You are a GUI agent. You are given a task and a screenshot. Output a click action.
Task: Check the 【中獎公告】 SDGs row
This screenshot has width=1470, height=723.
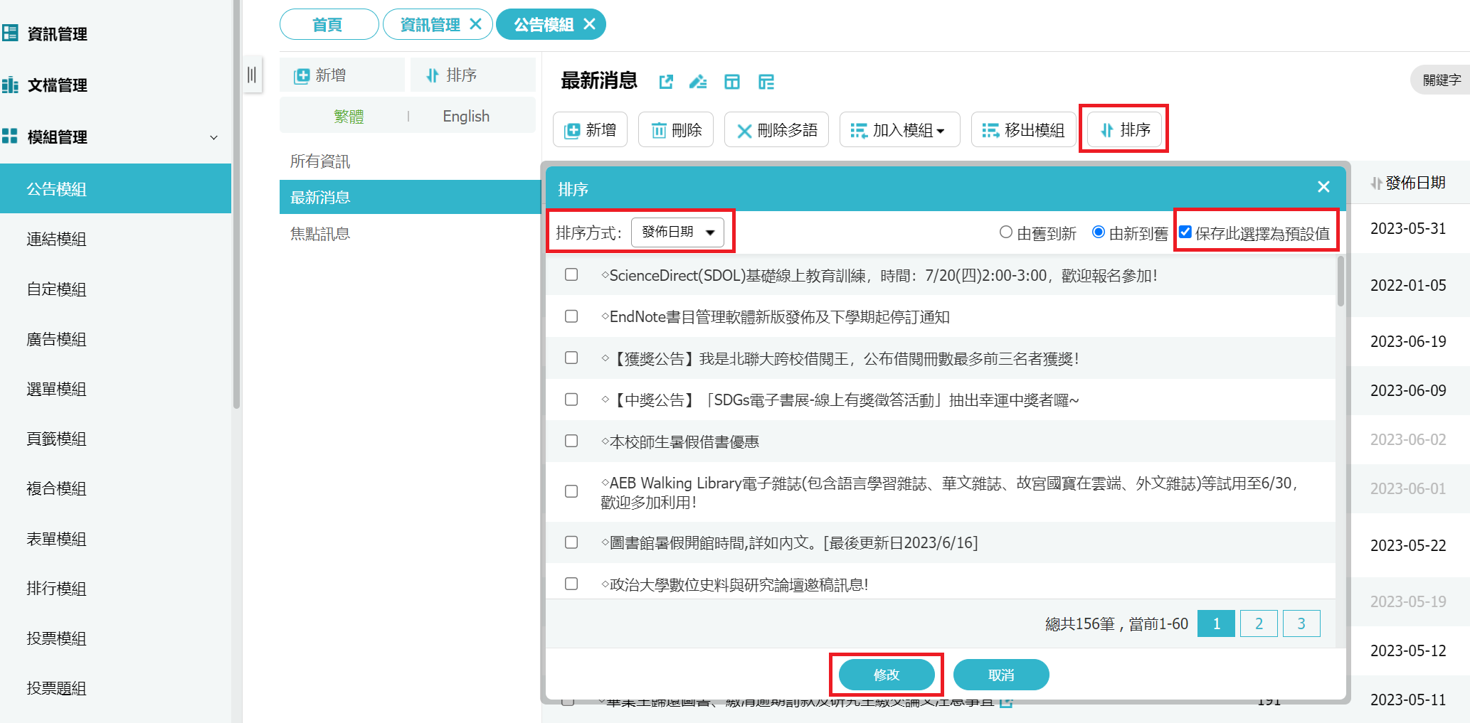pyautogui.click(x=571, y=400)
